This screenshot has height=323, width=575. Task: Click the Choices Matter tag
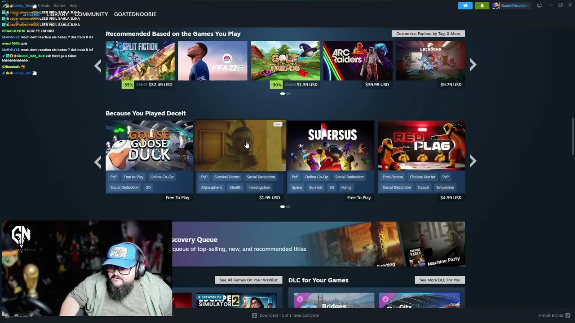click(x=422, y=177)
